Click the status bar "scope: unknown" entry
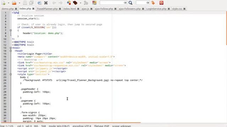The height and width of the screenshot is (127, 227). point(121,126)
